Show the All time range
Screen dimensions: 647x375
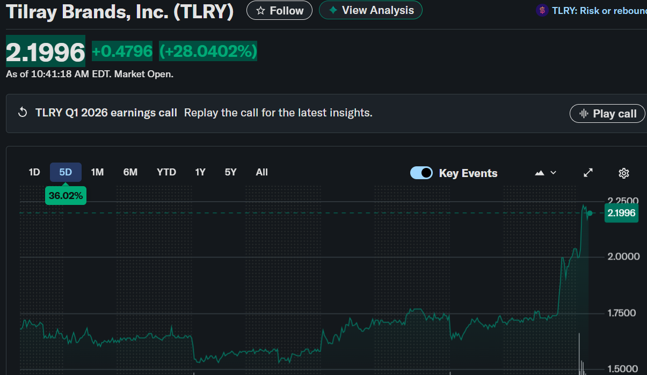click(x=261, y=172)
